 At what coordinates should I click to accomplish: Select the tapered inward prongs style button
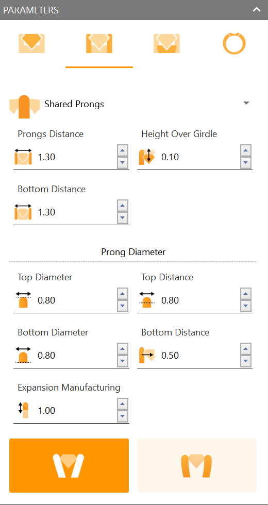pyautogui.click(x=69, y=465)
